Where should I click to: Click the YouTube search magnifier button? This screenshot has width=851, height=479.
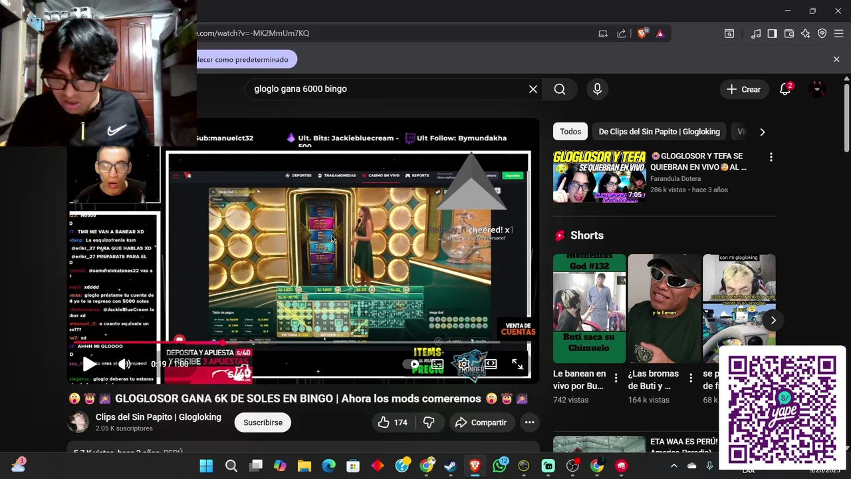tap(560, 89)
